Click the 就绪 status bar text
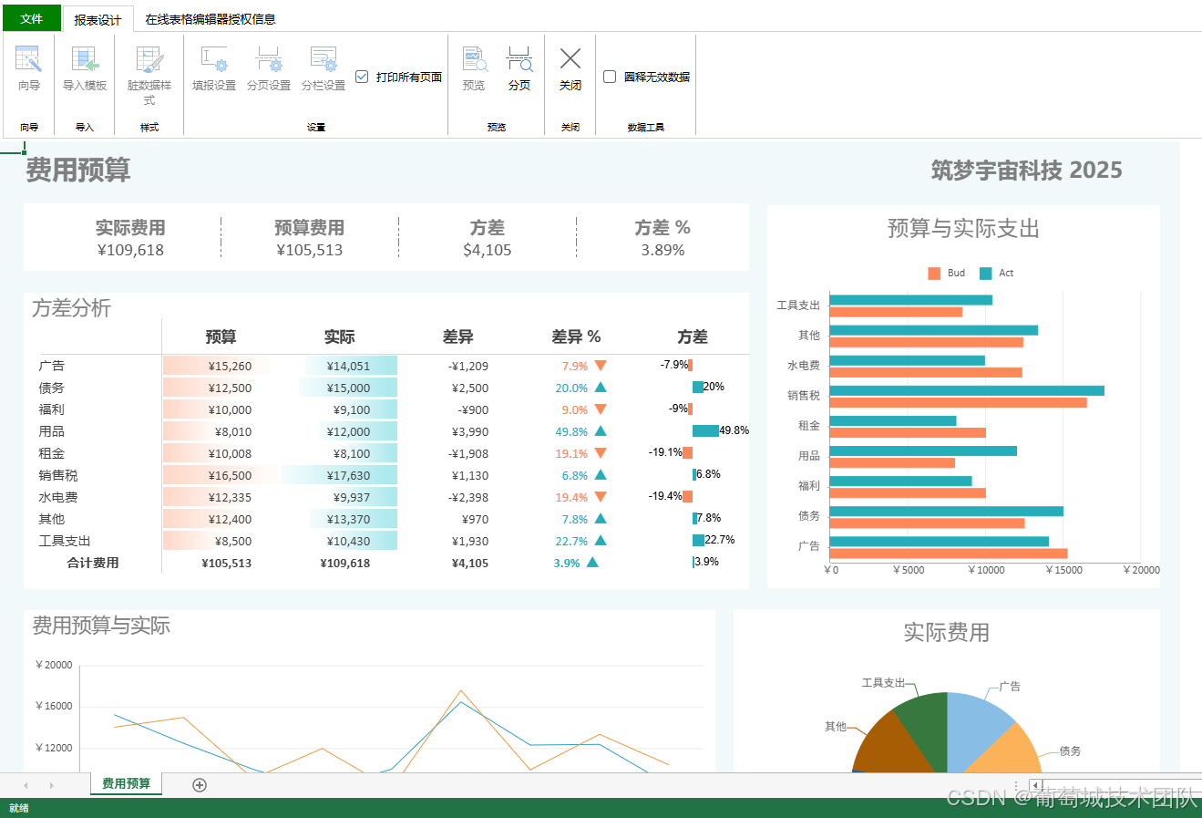Image resolution: width=1202 pixels, height=818 pixels. coord(19,808)
